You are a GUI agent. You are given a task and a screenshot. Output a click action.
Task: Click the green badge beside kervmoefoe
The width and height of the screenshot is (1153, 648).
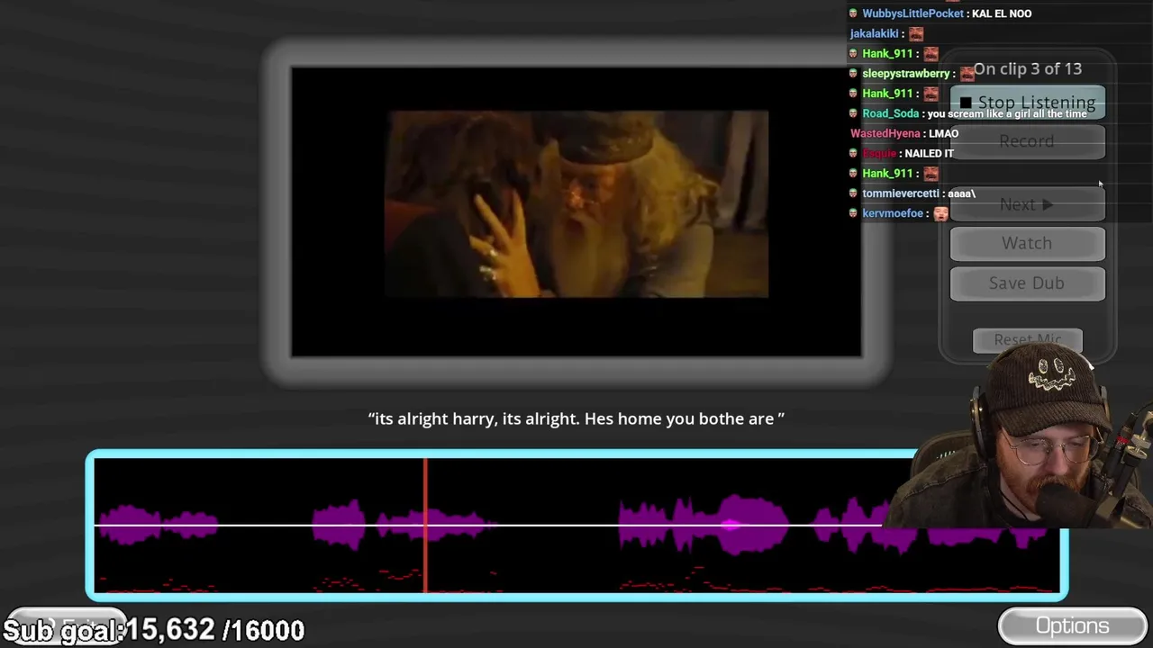pos(853,213)
